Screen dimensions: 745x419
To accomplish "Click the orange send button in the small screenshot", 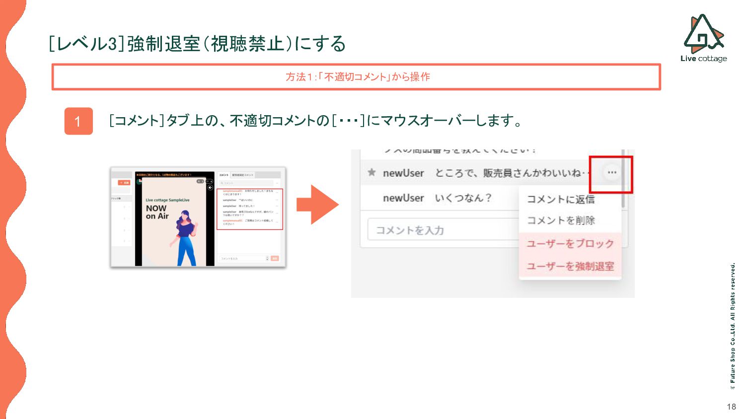I will tap(275, 259).
